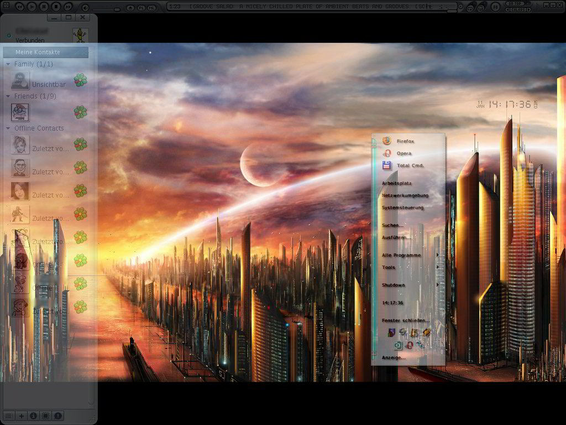Image resolution: width=566 pixels, height=425 pixels.
Task: Click right arrow next to COLORS
Action: pos(529,10)
